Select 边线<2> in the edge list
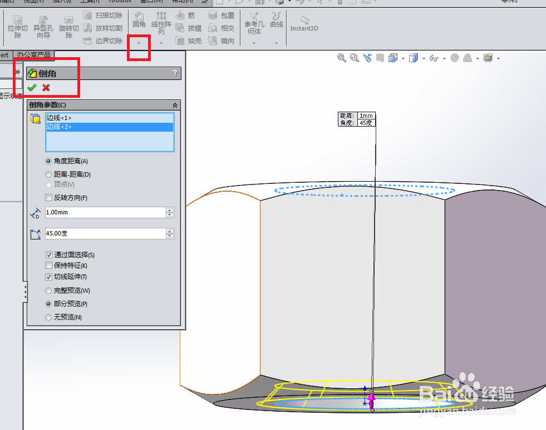Viewport: 546px width, 430px height. tap(110, 127)
